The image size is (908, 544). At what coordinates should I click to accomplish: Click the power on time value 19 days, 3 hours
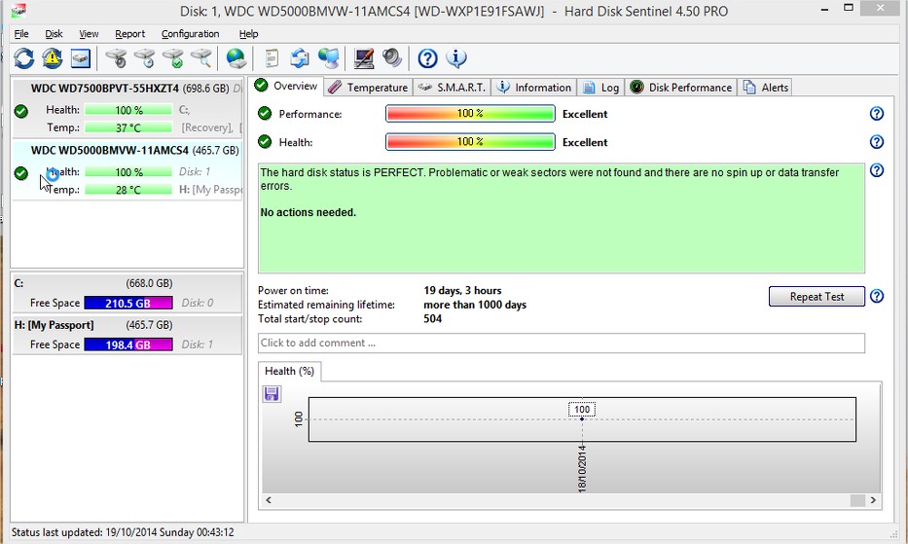tap(462, 290)
